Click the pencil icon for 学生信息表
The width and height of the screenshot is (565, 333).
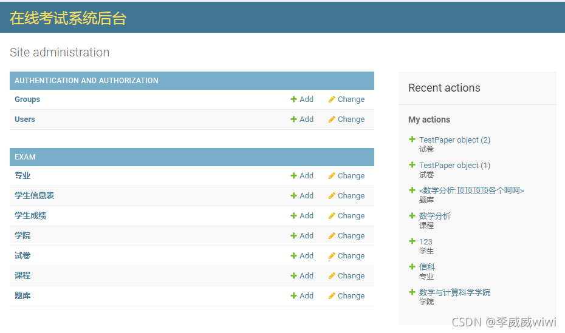pos(332,196)
